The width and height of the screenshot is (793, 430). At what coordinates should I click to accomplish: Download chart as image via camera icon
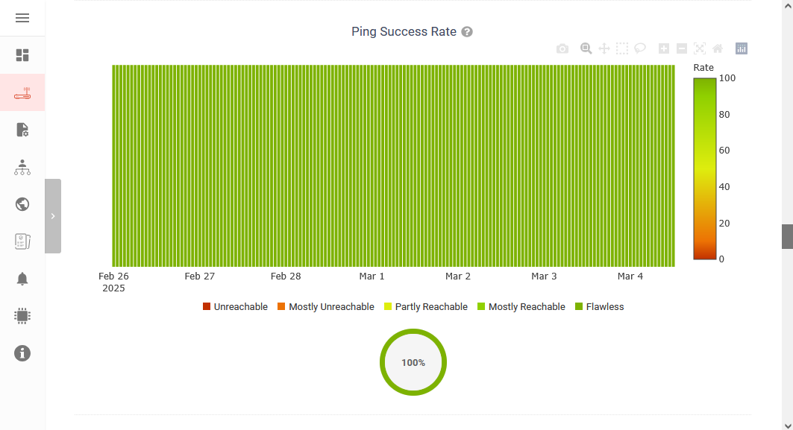click(x=562, y=49)
